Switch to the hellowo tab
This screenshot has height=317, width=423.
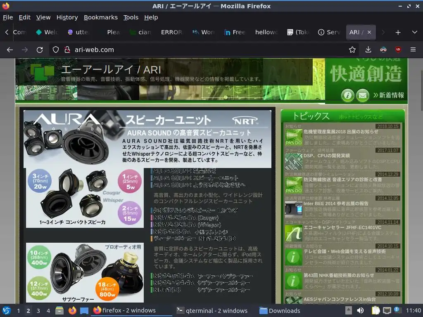pos(266,32)
